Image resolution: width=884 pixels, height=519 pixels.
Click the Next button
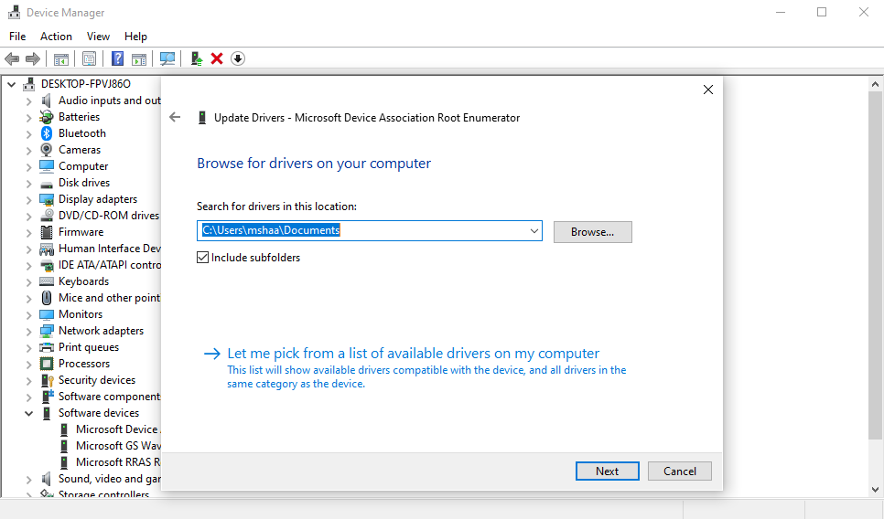[607, 471]
